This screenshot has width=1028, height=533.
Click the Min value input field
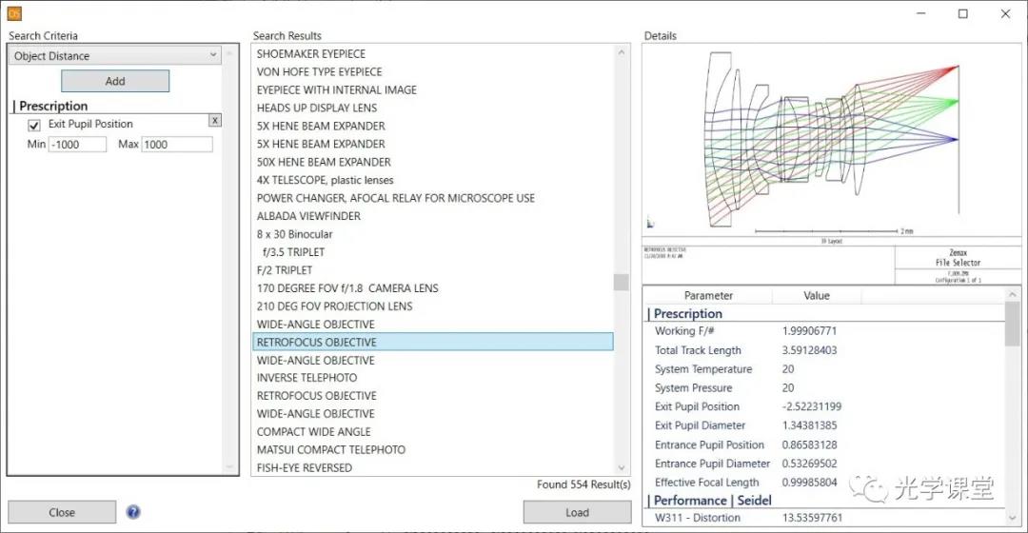click(77, 145)
